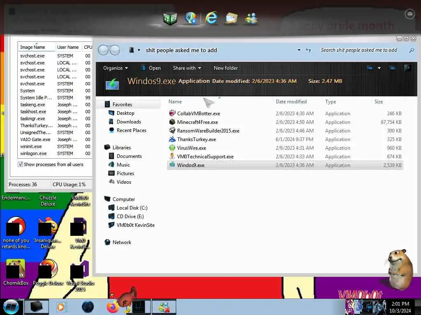Open Visual Studio 2015 desktop shortcut
421x315 pixels.
pyautogui.click(x=80, y=276)
